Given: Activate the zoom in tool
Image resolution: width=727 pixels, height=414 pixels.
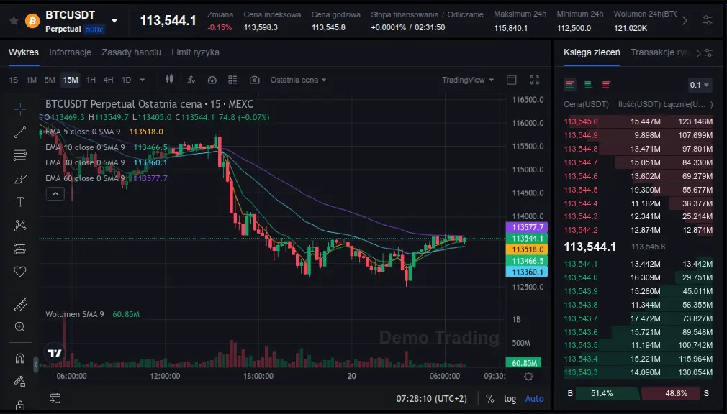Looking at the screenshot, I should click(20, 327).
